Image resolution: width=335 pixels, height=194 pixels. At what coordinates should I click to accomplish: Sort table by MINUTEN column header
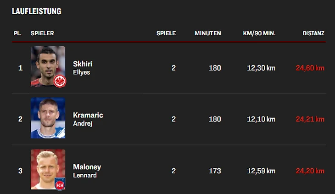tap(208, 33)
